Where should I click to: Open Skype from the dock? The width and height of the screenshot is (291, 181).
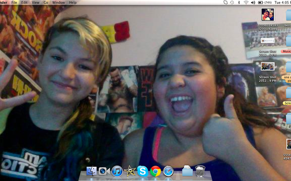point(143,171)
